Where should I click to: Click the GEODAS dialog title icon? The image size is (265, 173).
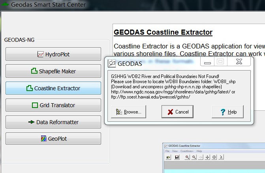(x=111, y=63)
